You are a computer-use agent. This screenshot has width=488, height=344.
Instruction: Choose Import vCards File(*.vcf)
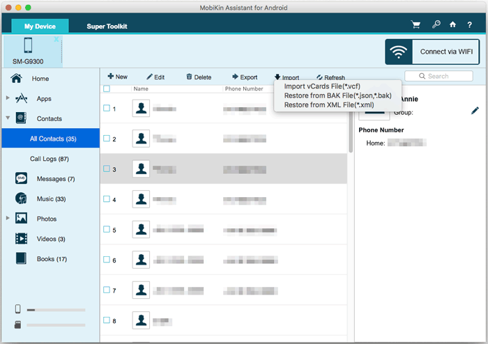tap(322, 86)
